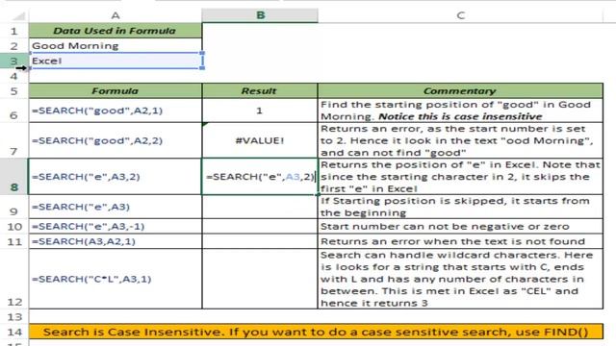Select empty result cell B9
The height and width of the screenshot is (346, 616).
click(260, 207)
